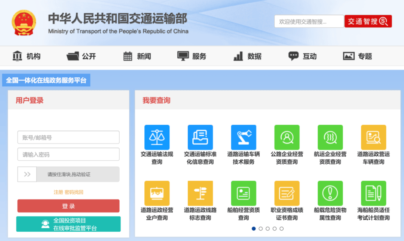This screenshot has width=404, height=241.
Task: Focus the 欢迎使用交通智搜 search box
Action: [x=309, y=21]
